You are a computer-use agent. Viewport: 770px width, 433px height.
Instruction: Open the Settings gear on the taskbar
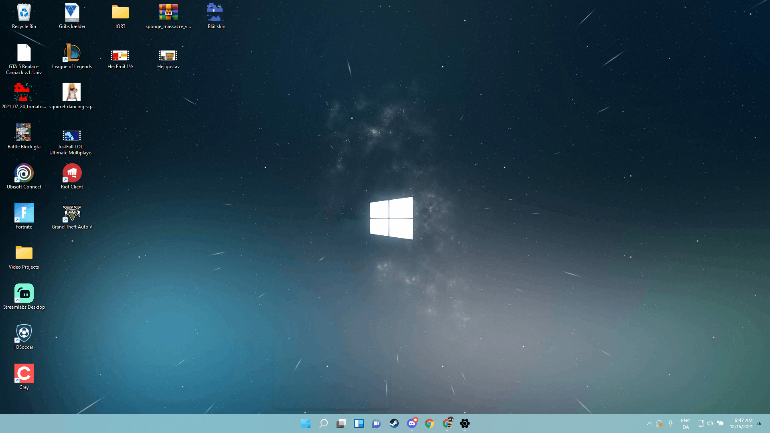click(465, 423)
